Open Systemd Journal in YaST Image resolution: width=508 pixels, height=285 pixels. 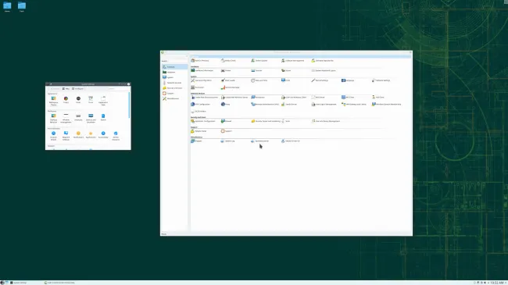(259, 141)
